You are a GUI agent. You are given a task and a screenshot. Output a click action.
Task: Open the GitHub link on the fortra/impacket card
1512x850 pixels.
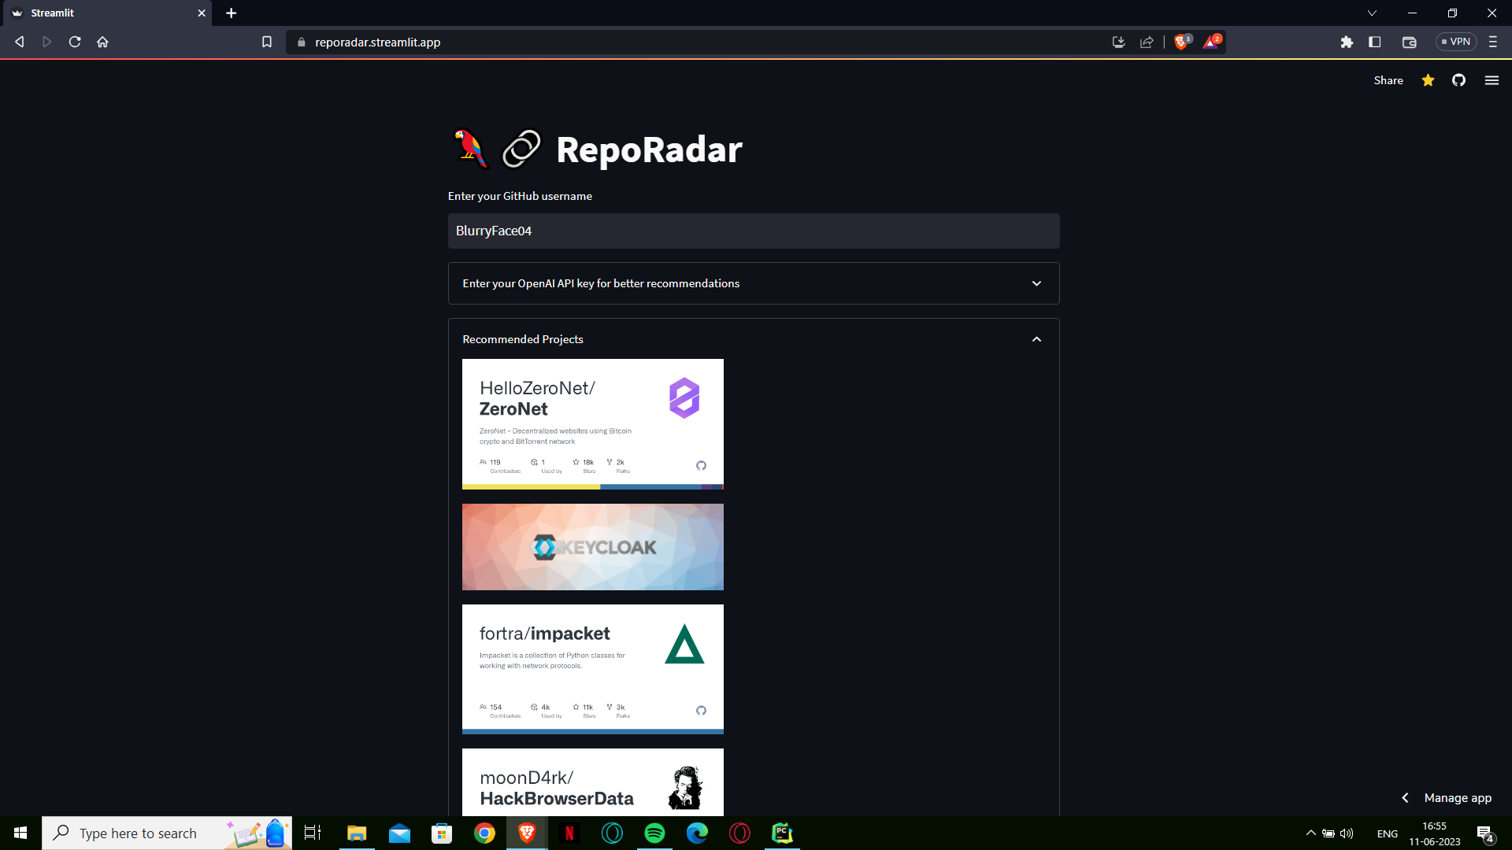point(701,709)
